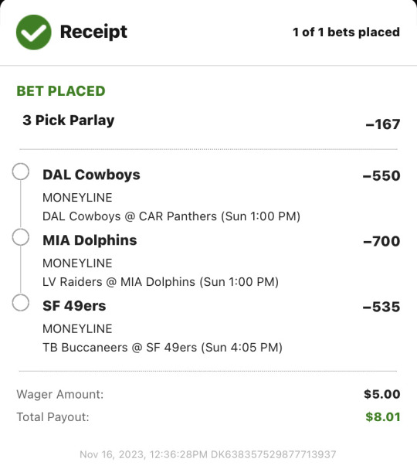Click the bet ID timestamp line

[208, 454]
